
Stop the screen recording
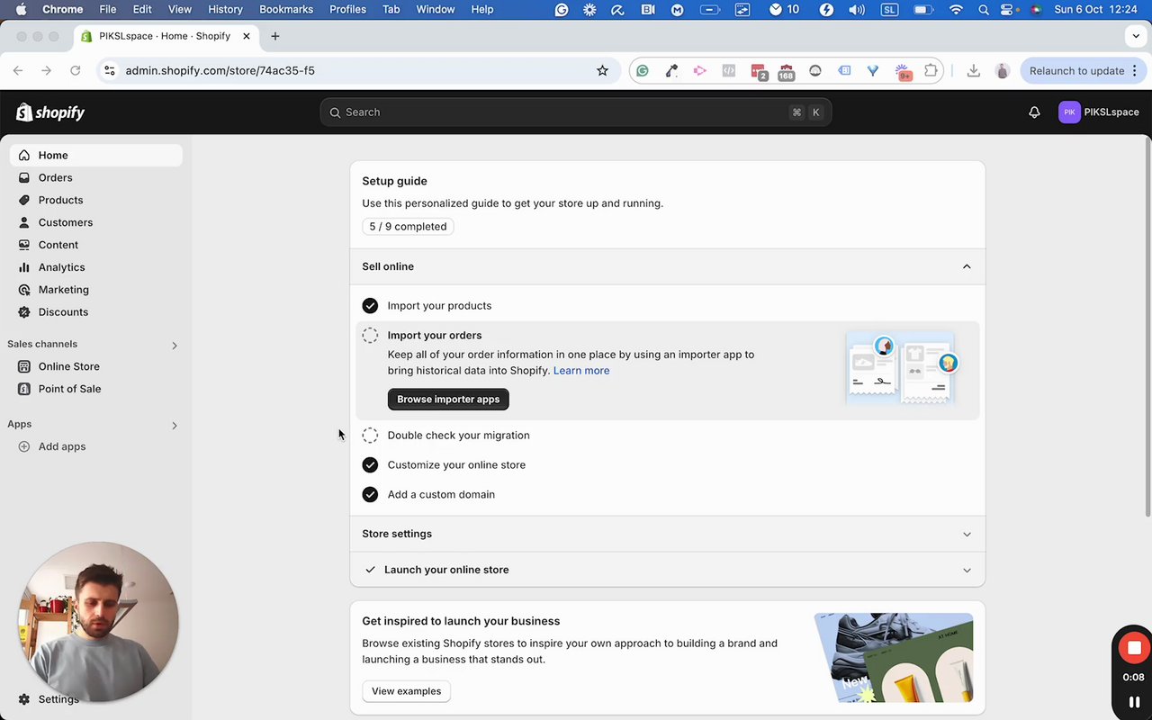1134,648
